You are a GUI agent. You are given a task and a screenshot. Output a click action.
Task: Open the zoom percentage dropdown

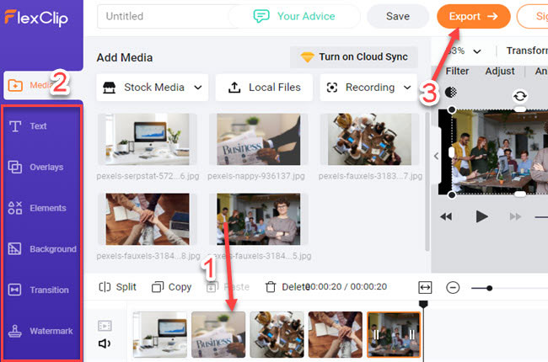476,51
